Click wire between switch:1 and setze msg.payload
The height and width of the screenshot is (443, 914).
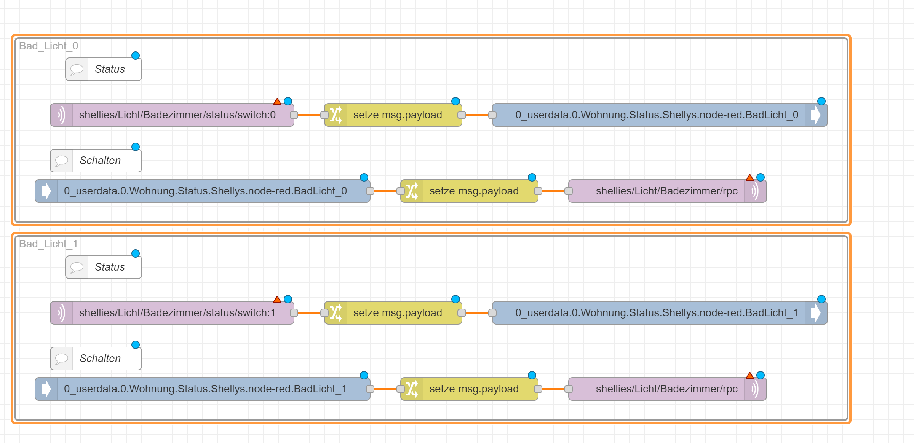tap(309, 313)
